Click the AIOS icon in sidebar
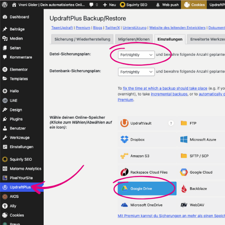 click(x=5, y=197)
